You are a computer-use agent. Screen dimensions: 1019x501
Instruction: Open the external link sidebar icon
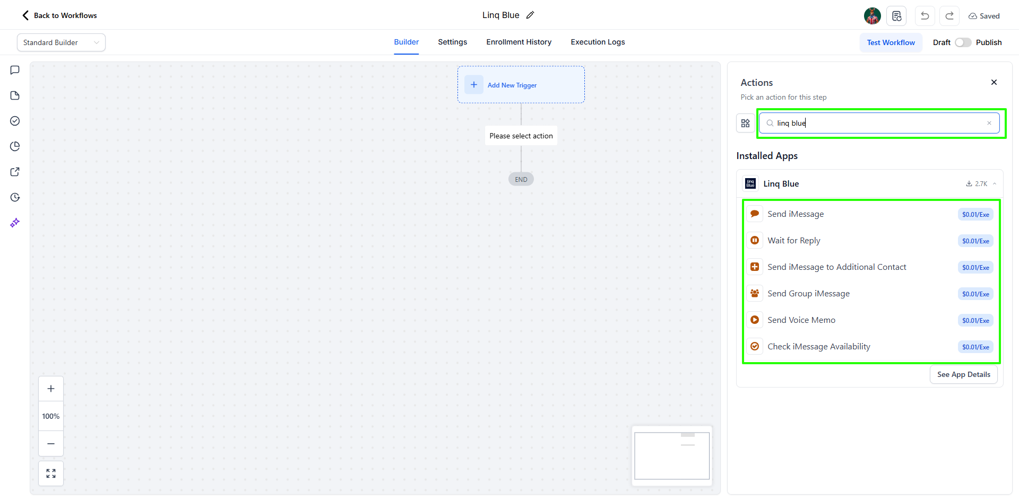[x=15, y=172]
